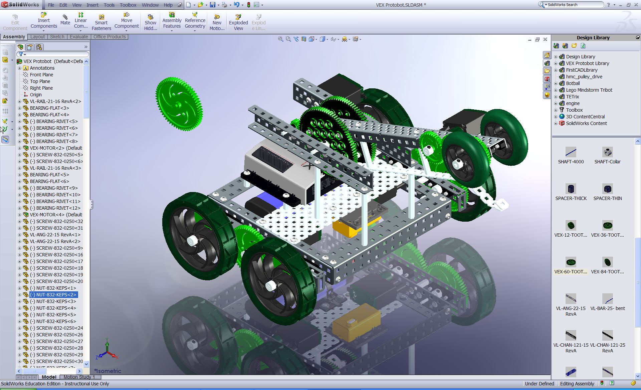Click the Home icon in task pane

(547, 55)
